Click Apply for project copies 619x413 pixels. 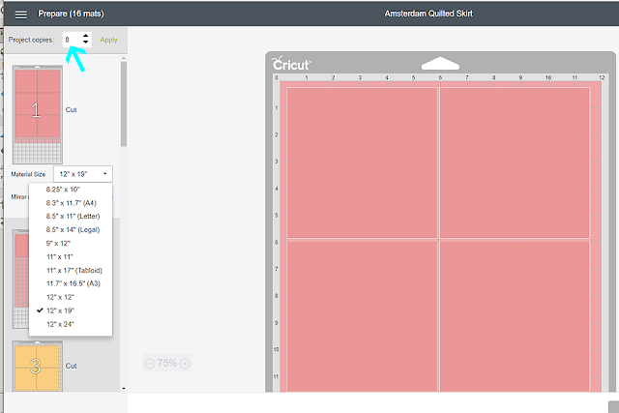point(108,40)
